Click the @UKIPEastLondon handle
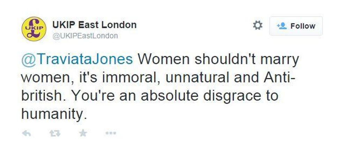This screenshot has height=143, width=342. (x=85, y=36)
